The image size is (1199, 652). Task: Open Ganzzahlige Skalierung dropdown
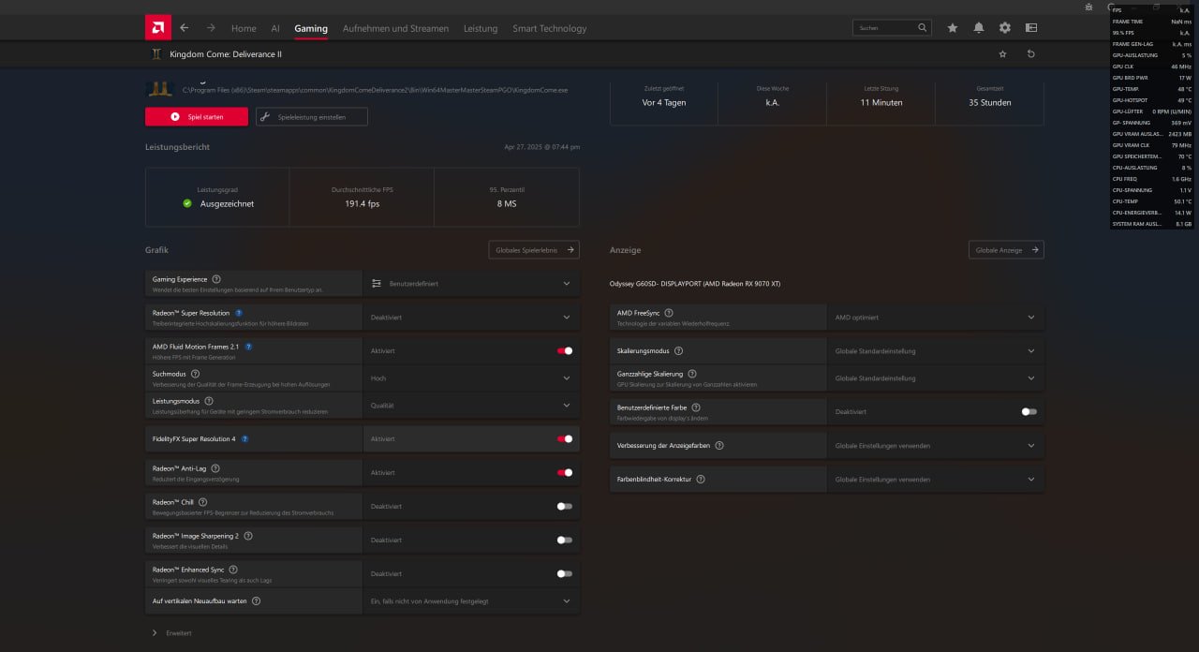tap(936, 378)
